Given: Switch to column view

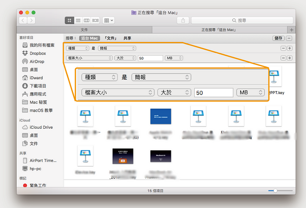Looking at the screenshot, I should [87, 20].
